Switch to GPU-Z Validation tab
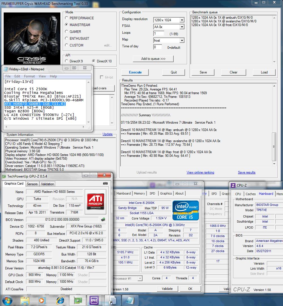Viewport: 283px width, 306px height. coord(47,184)
